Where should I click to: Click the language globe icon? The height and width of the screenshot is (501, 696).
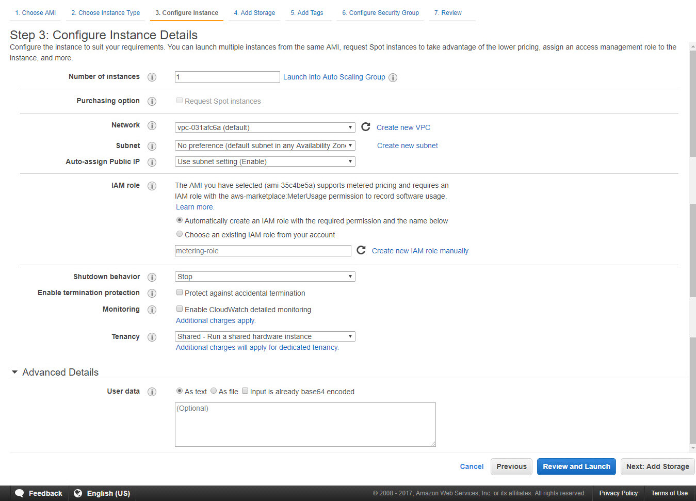pyautogui.click(x=78, y=493)
